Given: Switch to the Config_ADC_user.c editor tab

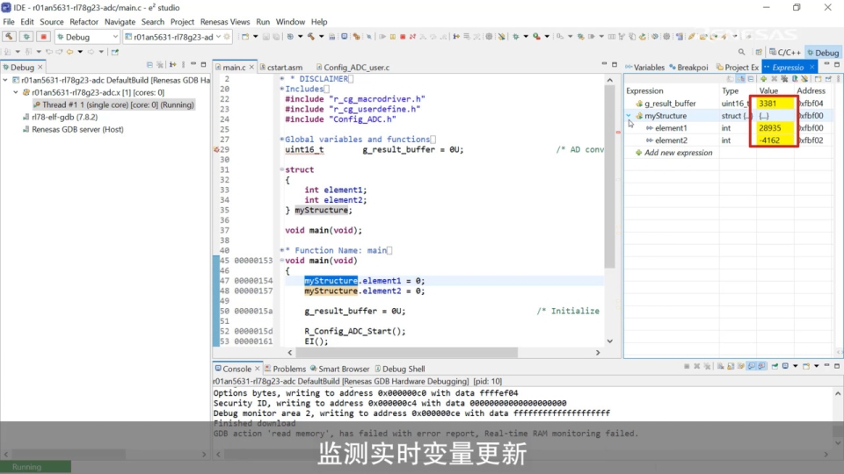Looking at the screenshot, I should tap(353, 68).
